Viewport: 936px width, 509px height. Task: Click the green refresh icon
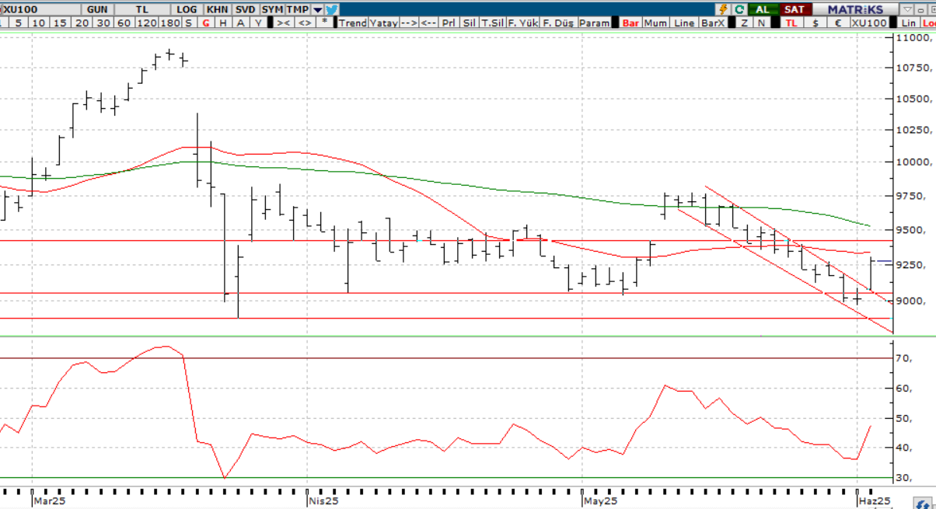[739, 9]
